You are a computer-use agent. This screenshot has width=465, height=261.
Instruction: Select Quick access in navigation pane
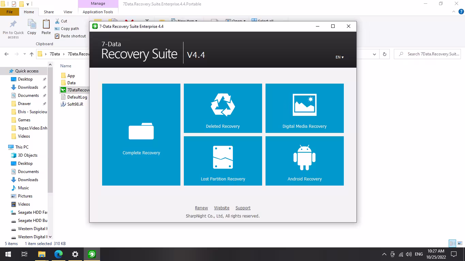point(27,71)
